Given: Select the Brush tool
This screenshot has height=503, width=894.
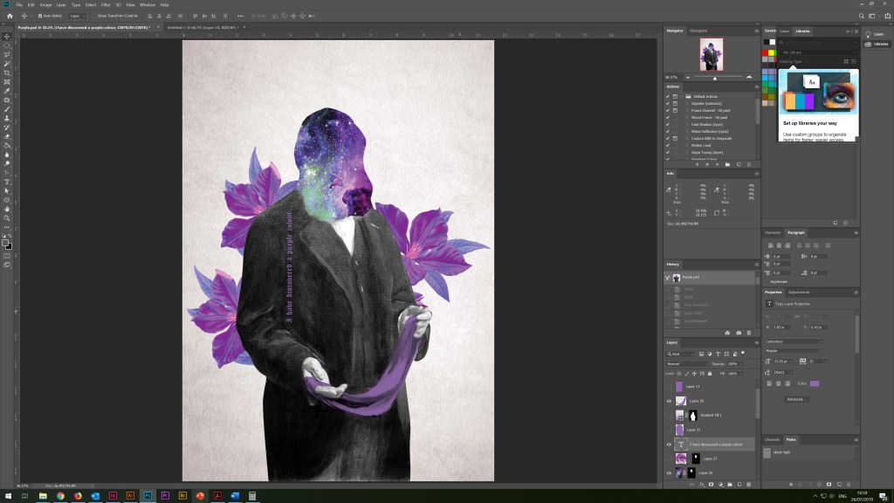Looking at the screenshot, I should (7, 109).
